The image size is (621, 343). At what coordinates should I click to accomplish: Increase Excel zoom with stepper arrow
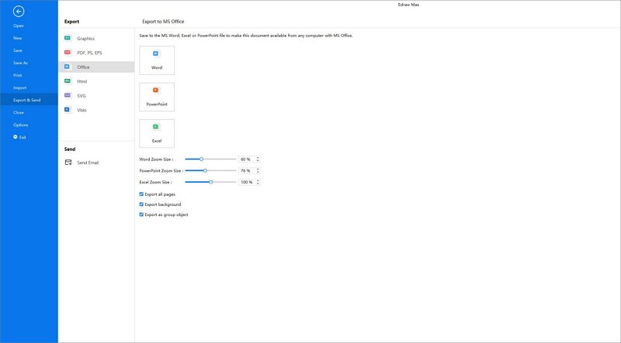pyautogui.click(x=258, y=180)
